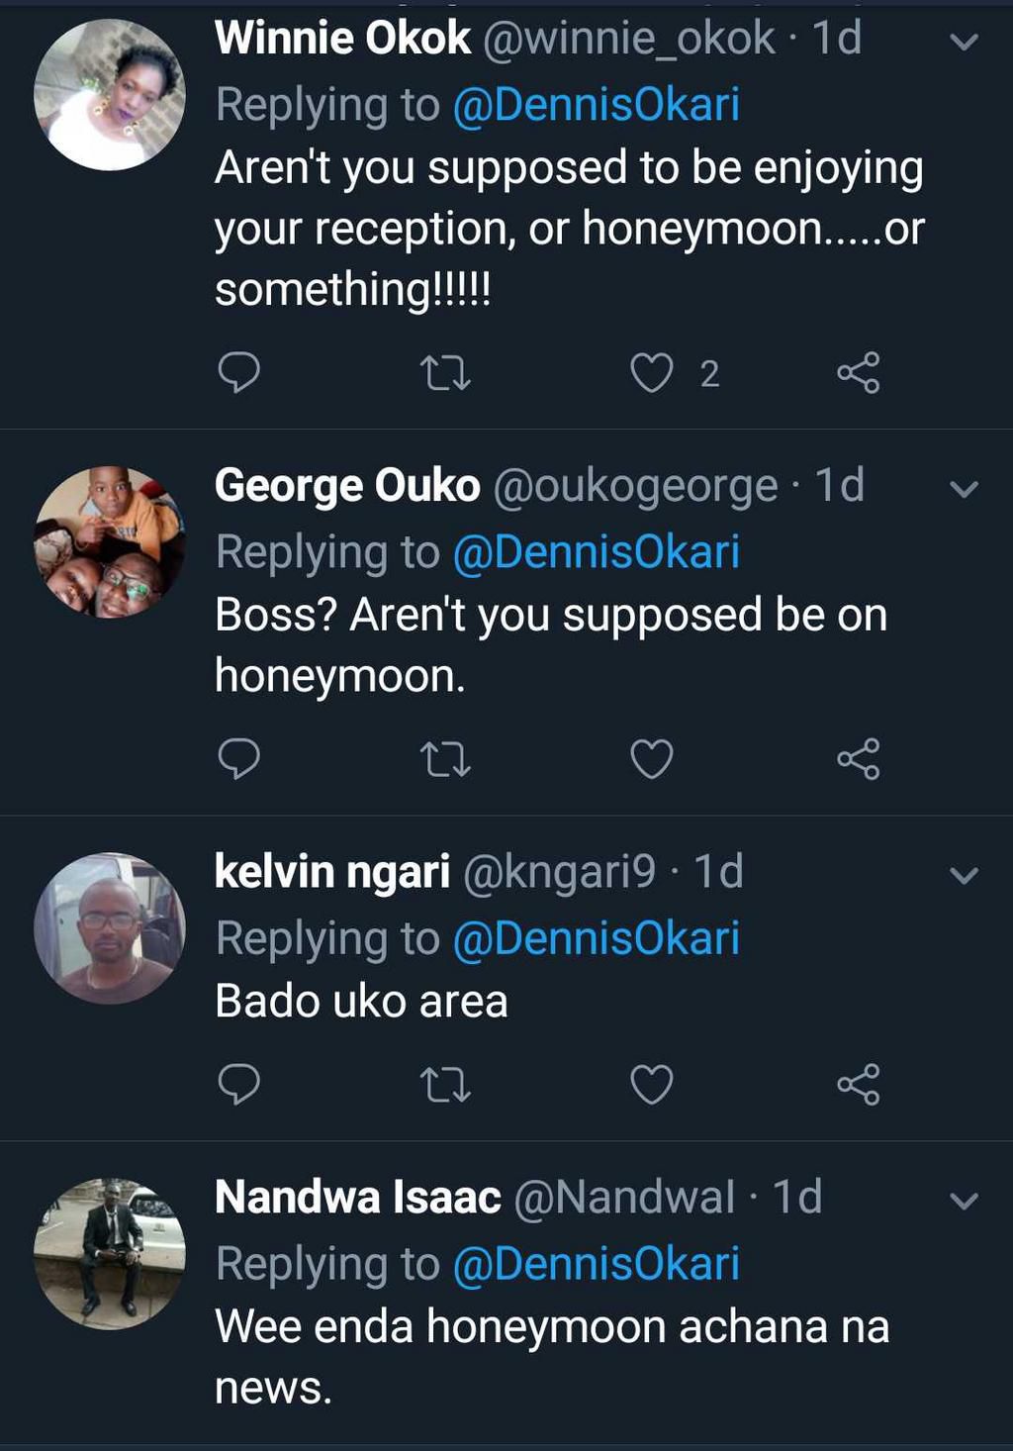Share Winnie Okok's tweet

(x=858, y=373)
